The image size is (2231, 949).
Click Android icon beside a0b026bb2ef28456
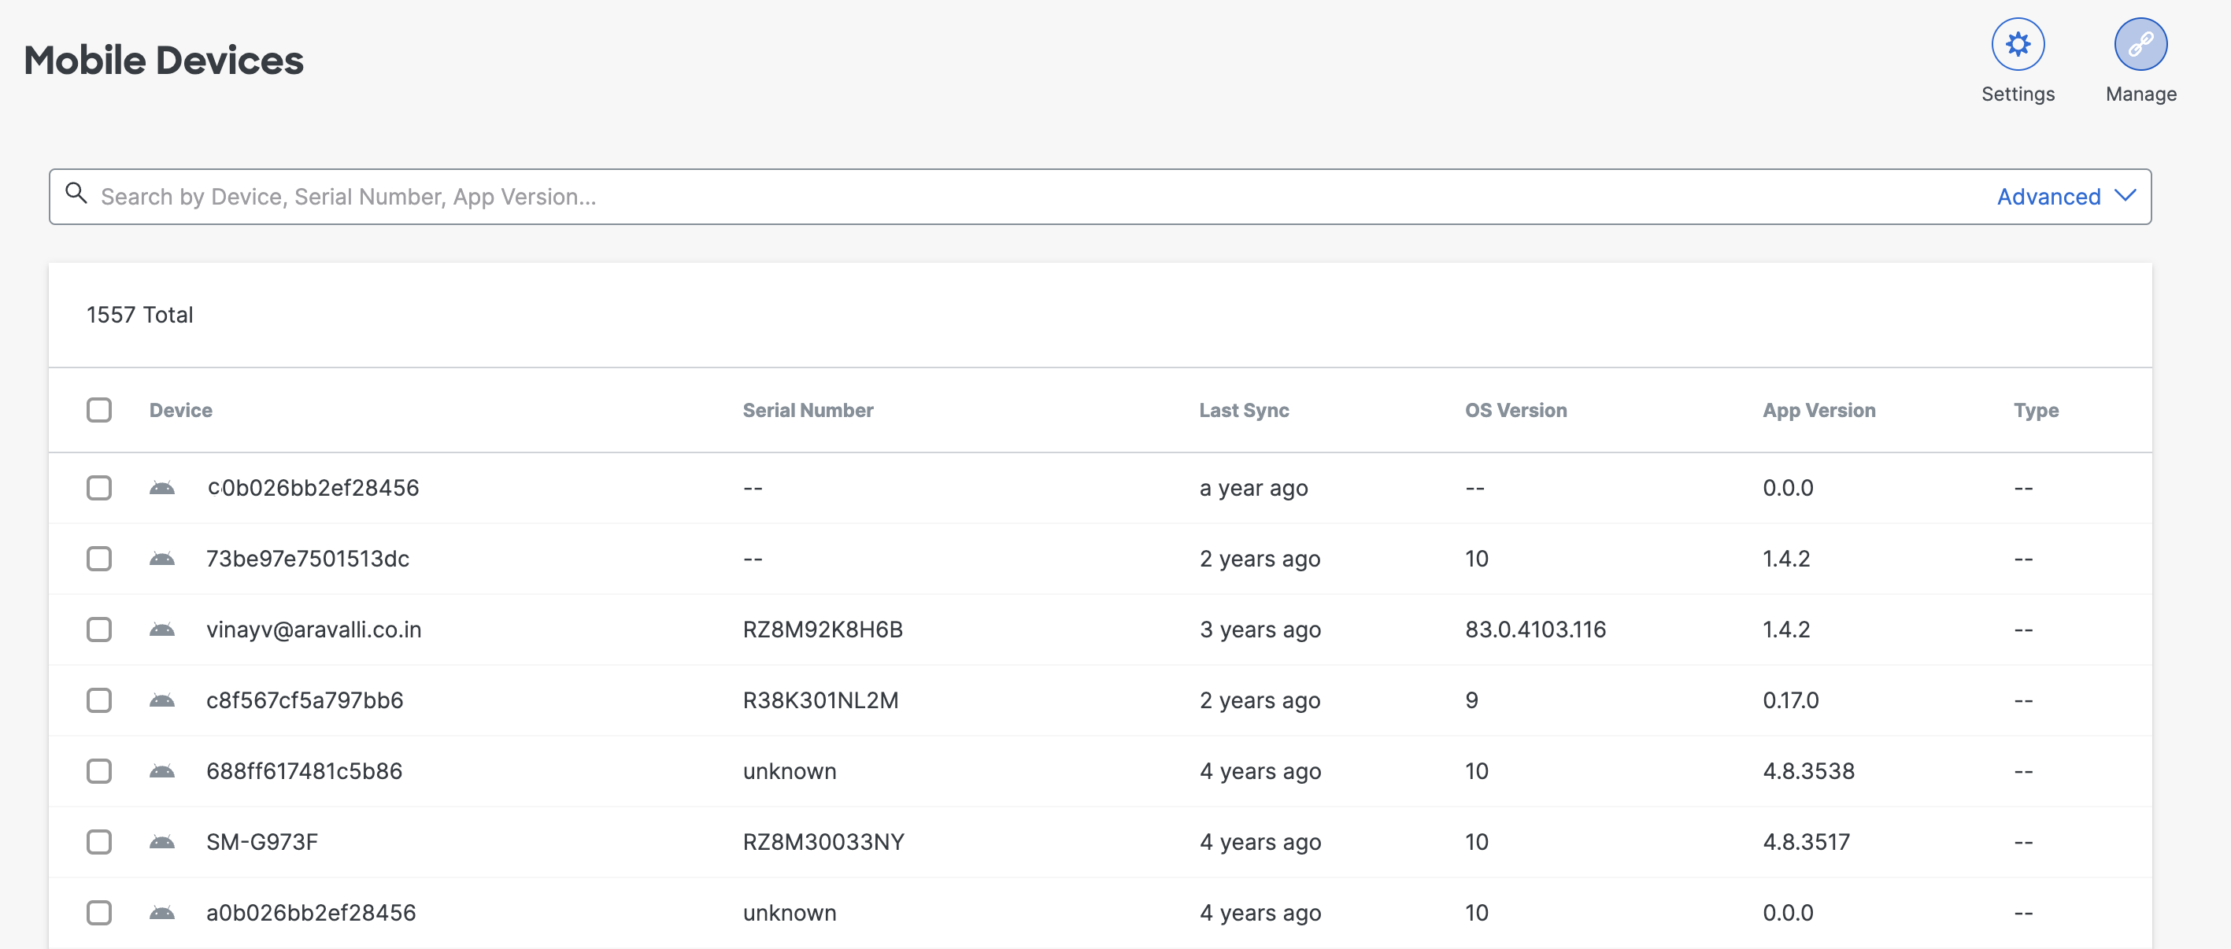tap(162, 913)
